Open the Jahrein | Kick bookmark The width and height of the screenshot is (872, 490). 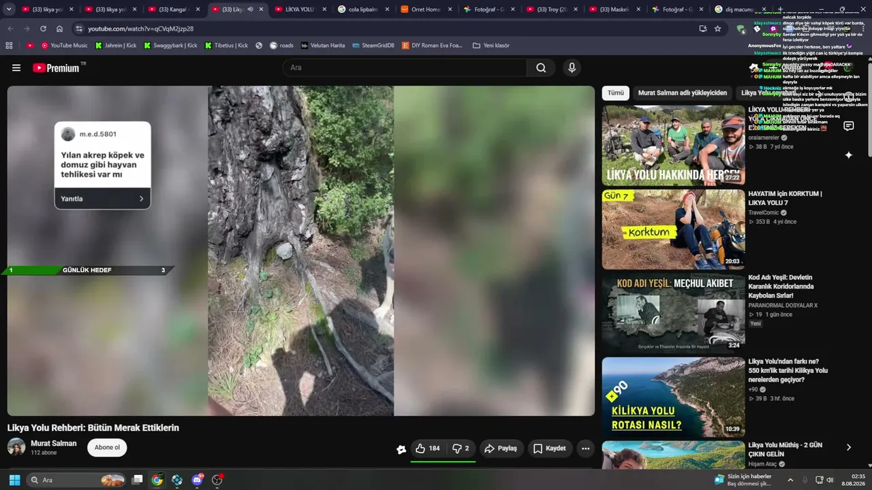pyautogui.click(x=116, y=46)
